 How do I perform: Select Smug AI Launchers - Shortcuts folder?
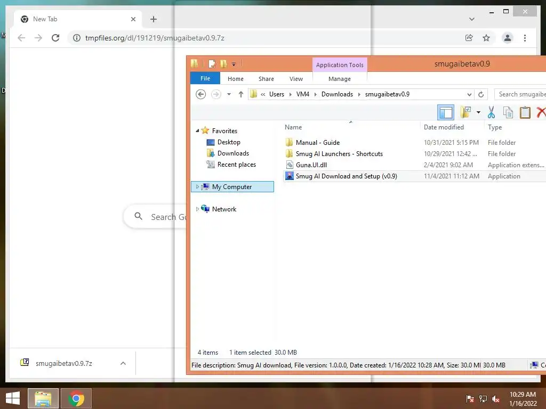click(x=339, y=153)
